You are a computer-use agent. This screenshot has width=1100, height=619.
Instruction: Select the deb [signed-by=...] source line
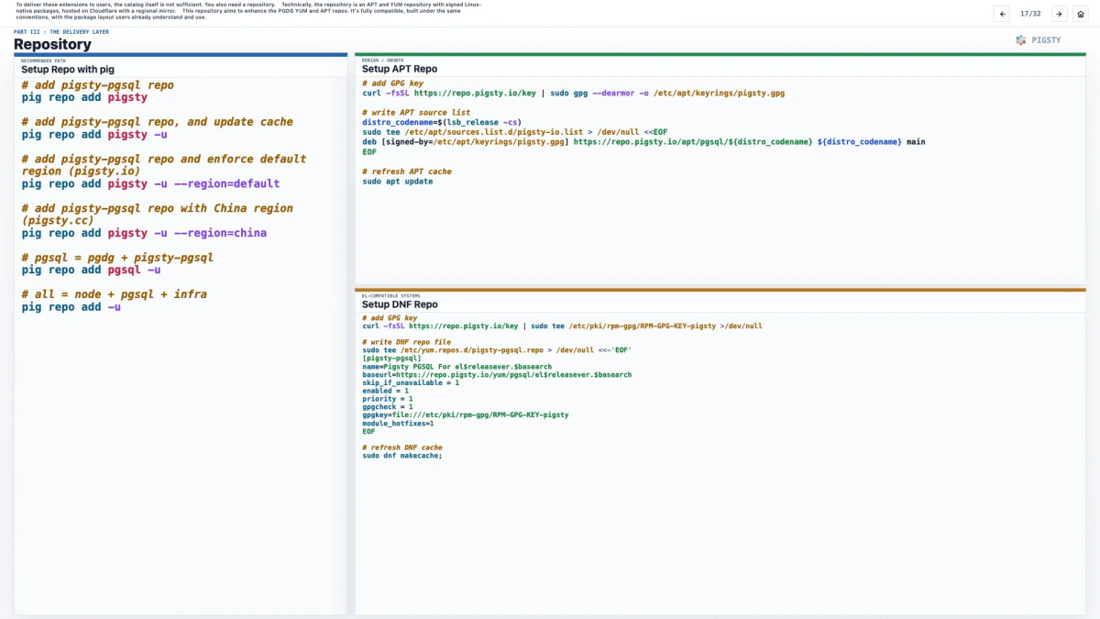[643, 142]
